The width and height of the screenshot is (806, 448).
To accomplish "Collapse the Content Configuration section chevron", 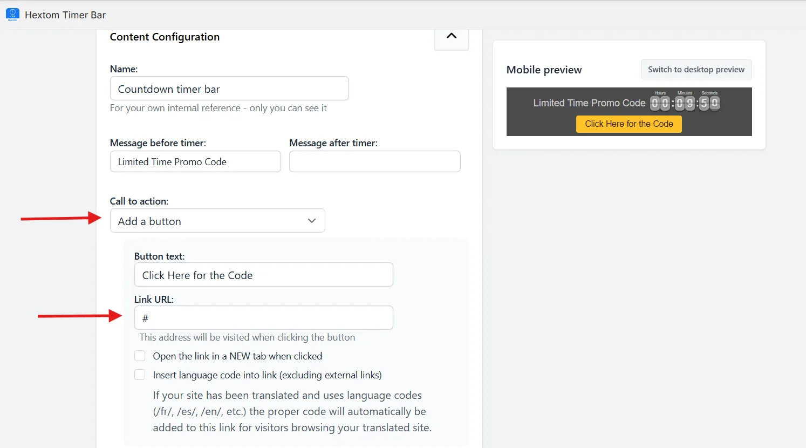I will [452, 36].
